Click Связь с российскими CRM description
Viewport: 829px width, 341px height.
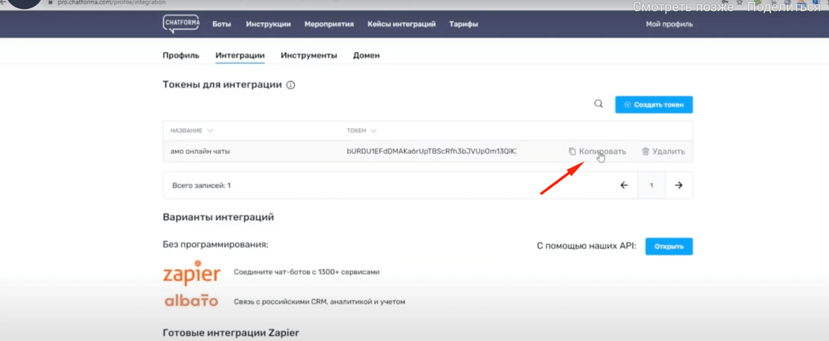click(x=319, y=302)
